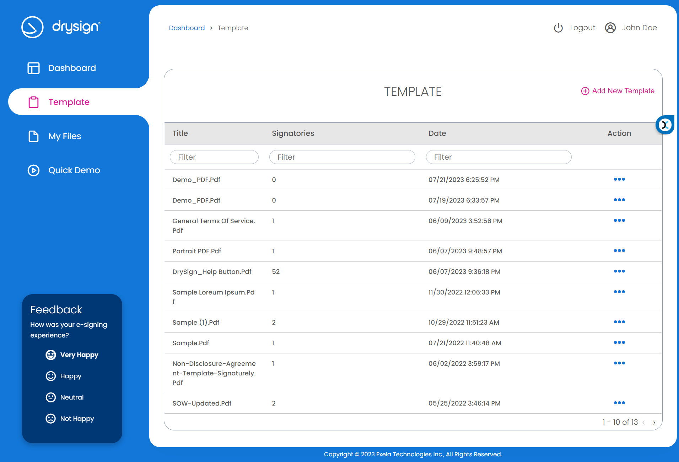Image resolution: width=679 pixels, height=462 pixels.
Task: Click the Title column header
Action: (x=180, y=133)
